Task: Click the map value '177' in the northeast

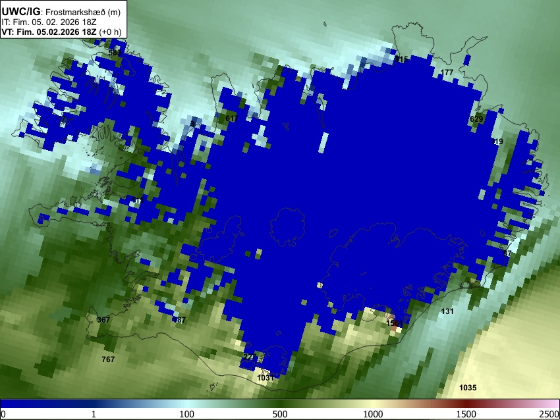Action: tap(447, 72)
